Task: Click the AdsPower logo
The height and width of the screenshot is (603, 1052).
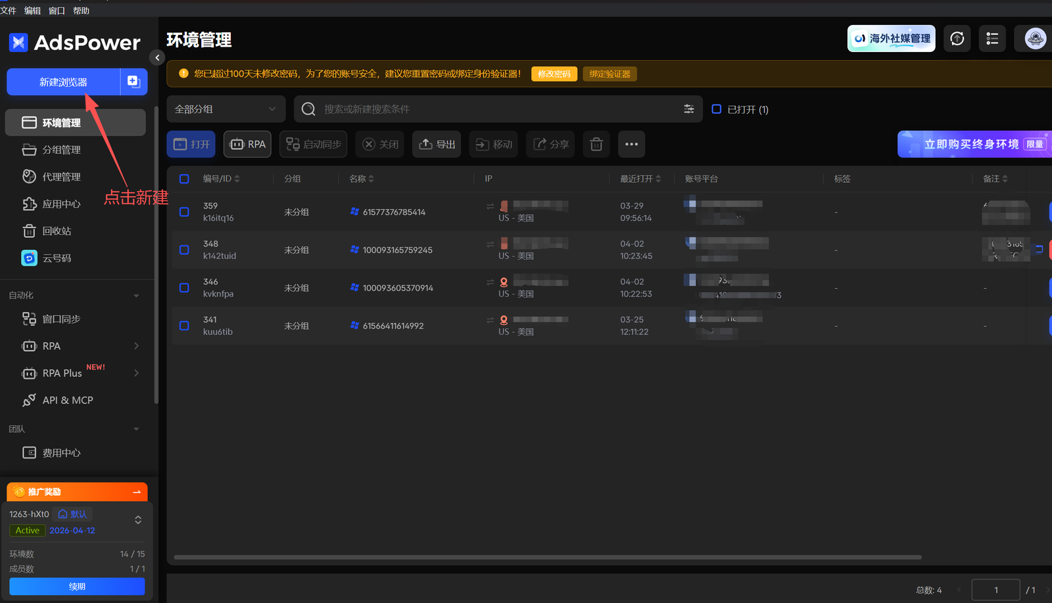Action: 74,43
